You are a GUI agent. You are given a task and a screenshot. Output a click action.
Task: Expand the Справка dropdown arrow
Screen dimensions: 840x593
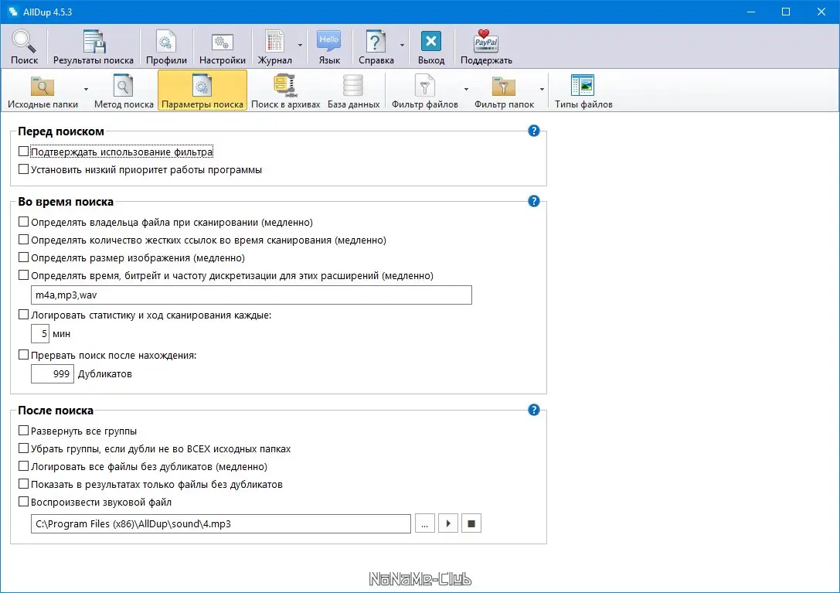pyautogui.click(x=402, y=46)
